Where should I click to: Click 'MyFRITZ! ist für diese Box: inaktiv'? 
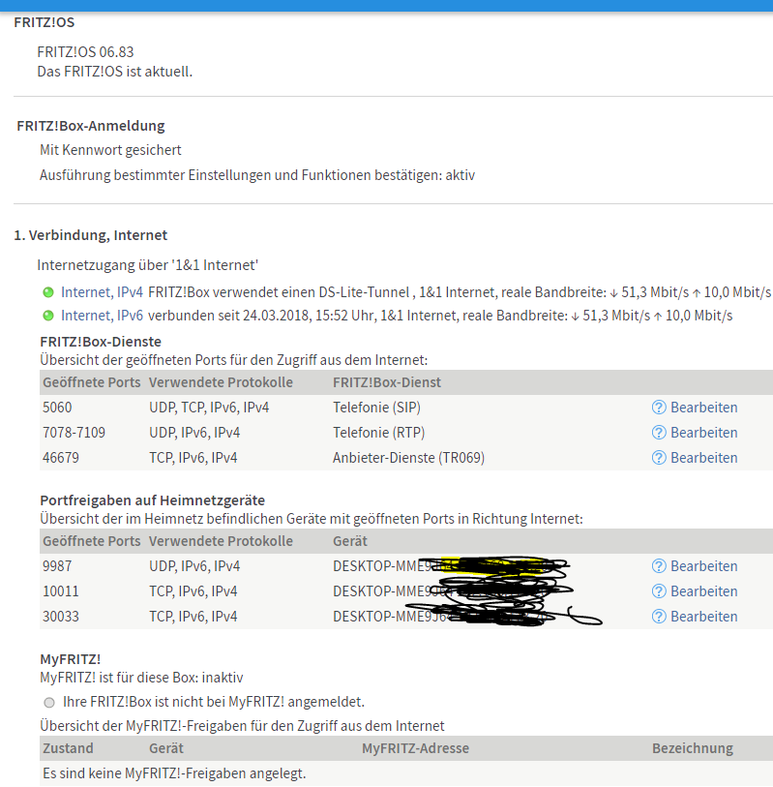pyautogui.click(x=141, y=677)
